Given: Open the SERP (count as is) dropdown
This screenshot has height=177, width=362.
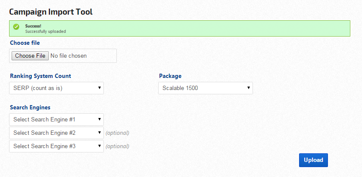Looking at the screenshot, I should (56, 88).
